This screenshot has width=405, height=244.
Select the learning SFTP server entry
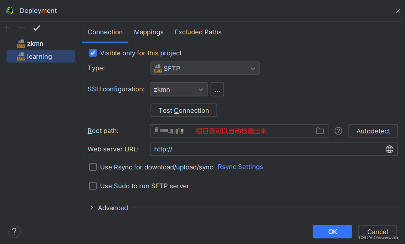click(41, 56)
